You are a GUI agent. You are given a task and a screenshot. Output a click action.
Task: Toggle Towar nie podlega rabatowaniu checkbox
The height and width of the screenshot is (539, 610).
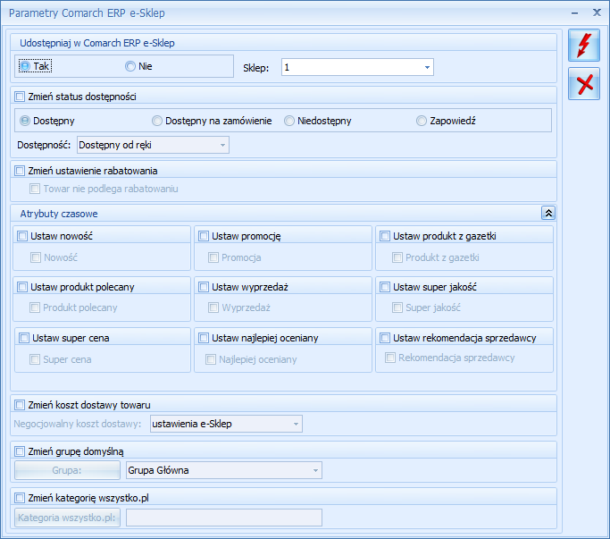point(35,189)
